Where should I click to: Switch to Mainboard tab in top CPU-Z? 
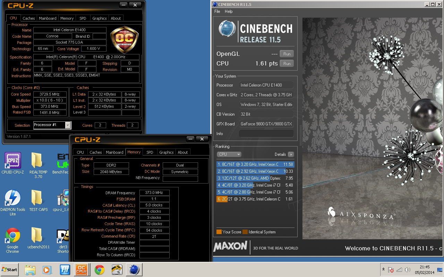48,18
